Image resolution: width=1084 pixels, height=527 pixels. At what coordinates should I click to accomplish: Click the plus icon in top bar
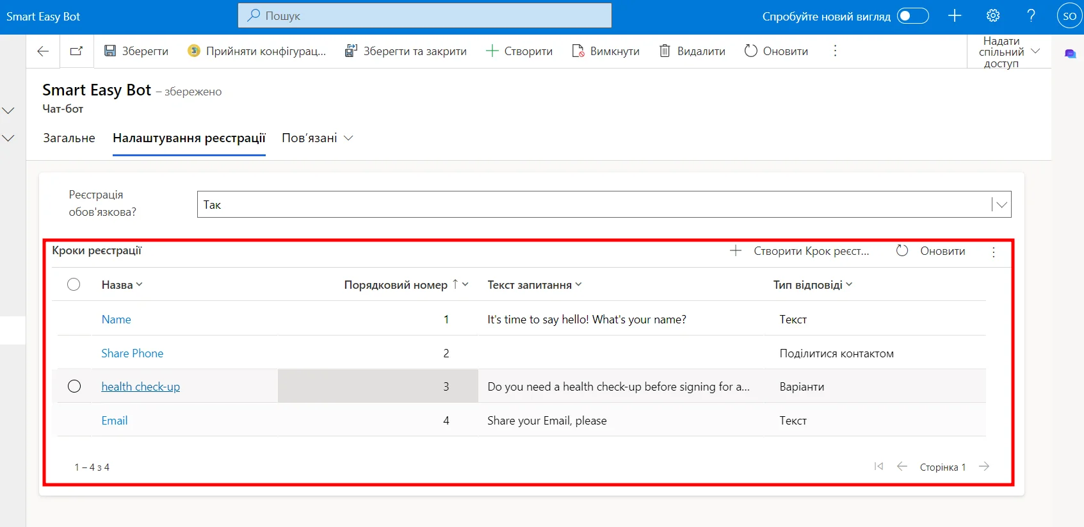coord(955,16)
